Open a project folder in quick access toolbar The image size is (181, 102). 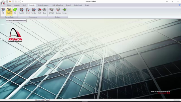[10, 1]
